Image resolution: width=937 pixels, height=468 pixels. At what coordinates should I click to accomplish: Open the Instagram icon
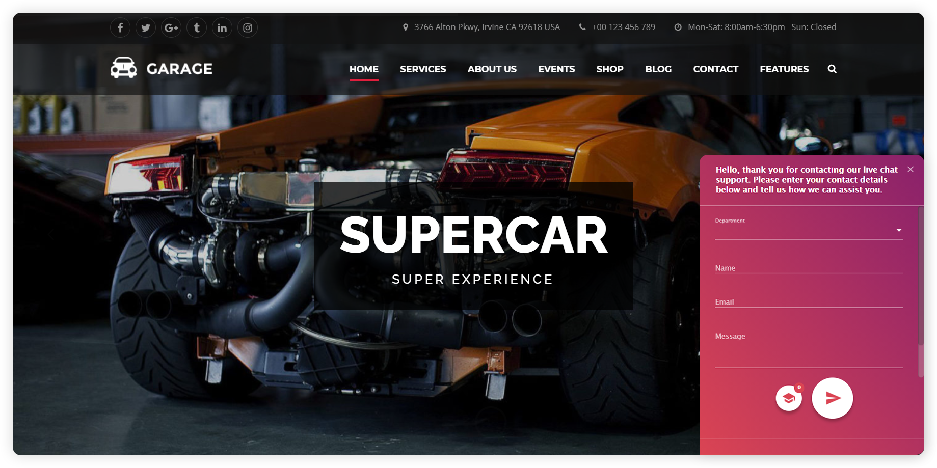[248, 27]
